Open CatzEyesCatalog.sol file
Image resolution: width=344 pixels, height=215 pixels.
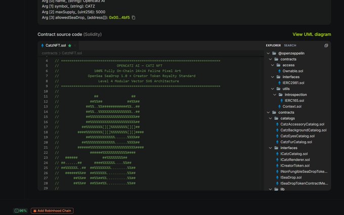click(297, 136)
